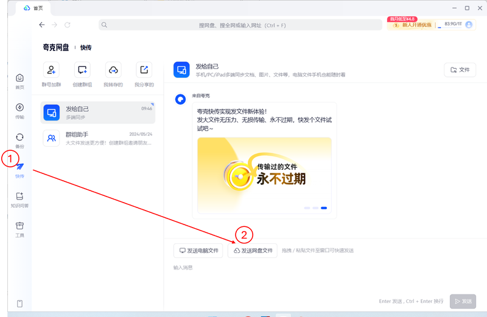Maximize the application window

[467, 8]
